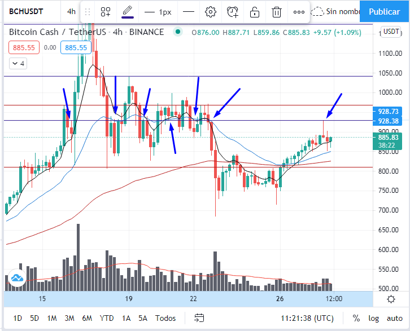
Task: Click the H887.71 high value
Action: [x=236, y=33]
